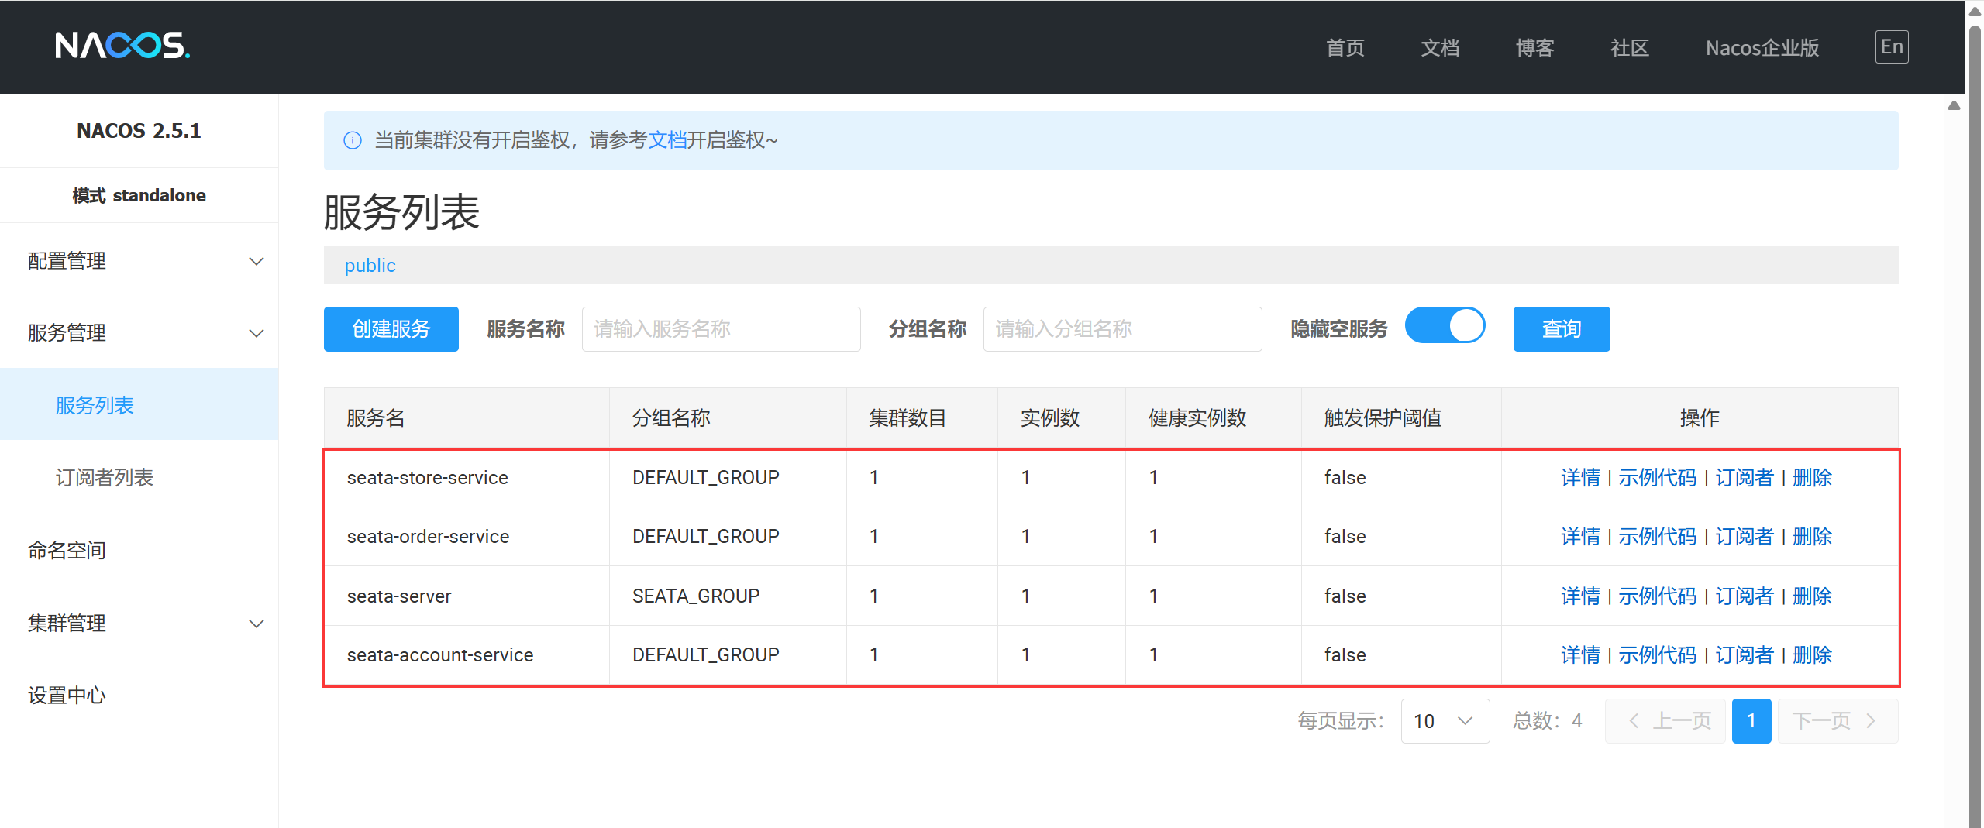Open the 集群管理 sidebar section

coord(139,623)
